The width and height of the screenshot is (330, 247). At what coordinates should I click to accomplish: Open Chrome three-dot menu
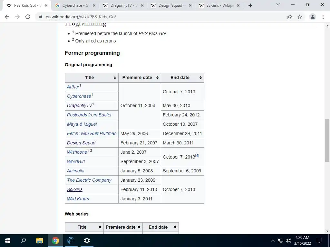[323, 17]
